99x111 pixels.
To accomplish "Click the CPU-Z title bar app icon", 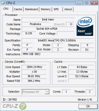I will 3,3.
